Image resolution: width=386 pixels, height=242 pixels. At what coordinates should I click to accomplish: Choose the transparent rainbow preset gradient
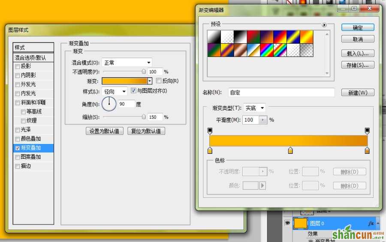tap(280, 50)
